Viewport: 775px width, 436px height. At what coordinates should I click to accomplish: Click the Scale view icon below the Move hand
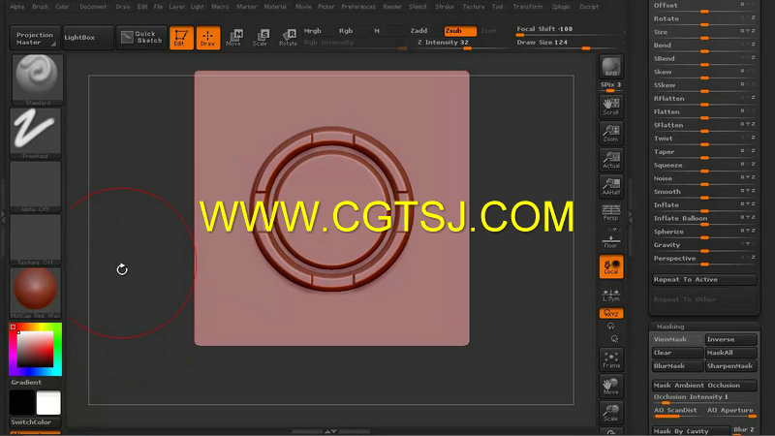click(x=611, y=413)
